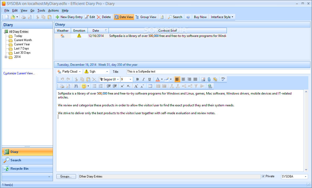
Task: Click the grow font size icon
Action: (x=136, y=86)
